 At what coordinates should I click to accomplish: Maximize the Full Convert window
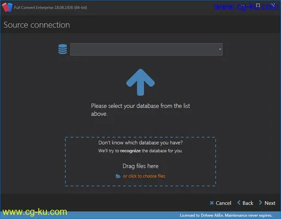click(x=258, y=6)
